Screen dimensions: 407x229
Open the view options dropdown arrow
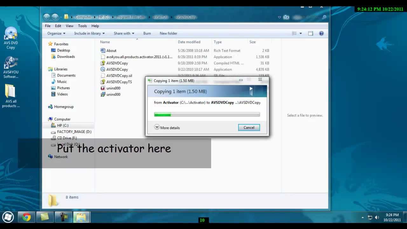pos(300,33)
